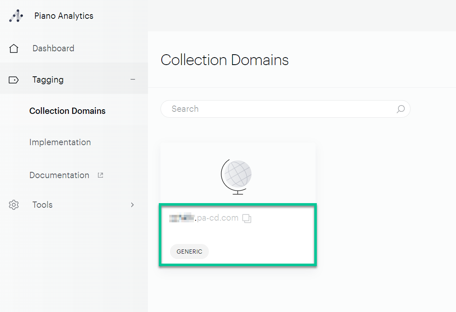Click the Tools gear icon
The image size is (456, 312).
[14, 204]
